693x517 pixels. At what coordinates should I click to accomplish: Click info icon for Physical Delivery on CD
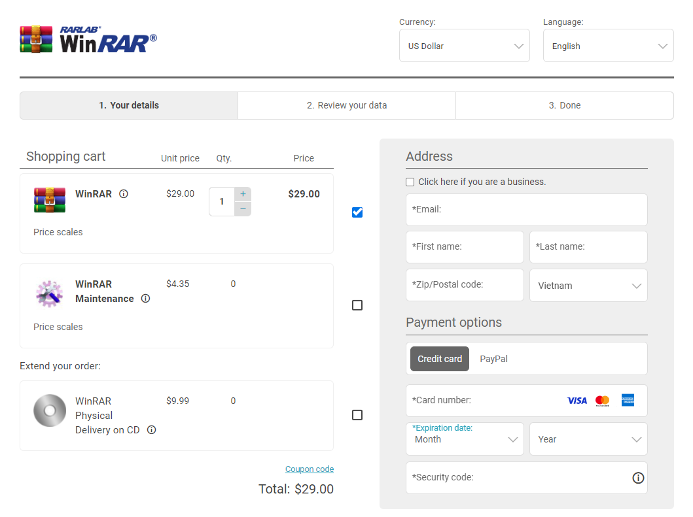(151, 429)
